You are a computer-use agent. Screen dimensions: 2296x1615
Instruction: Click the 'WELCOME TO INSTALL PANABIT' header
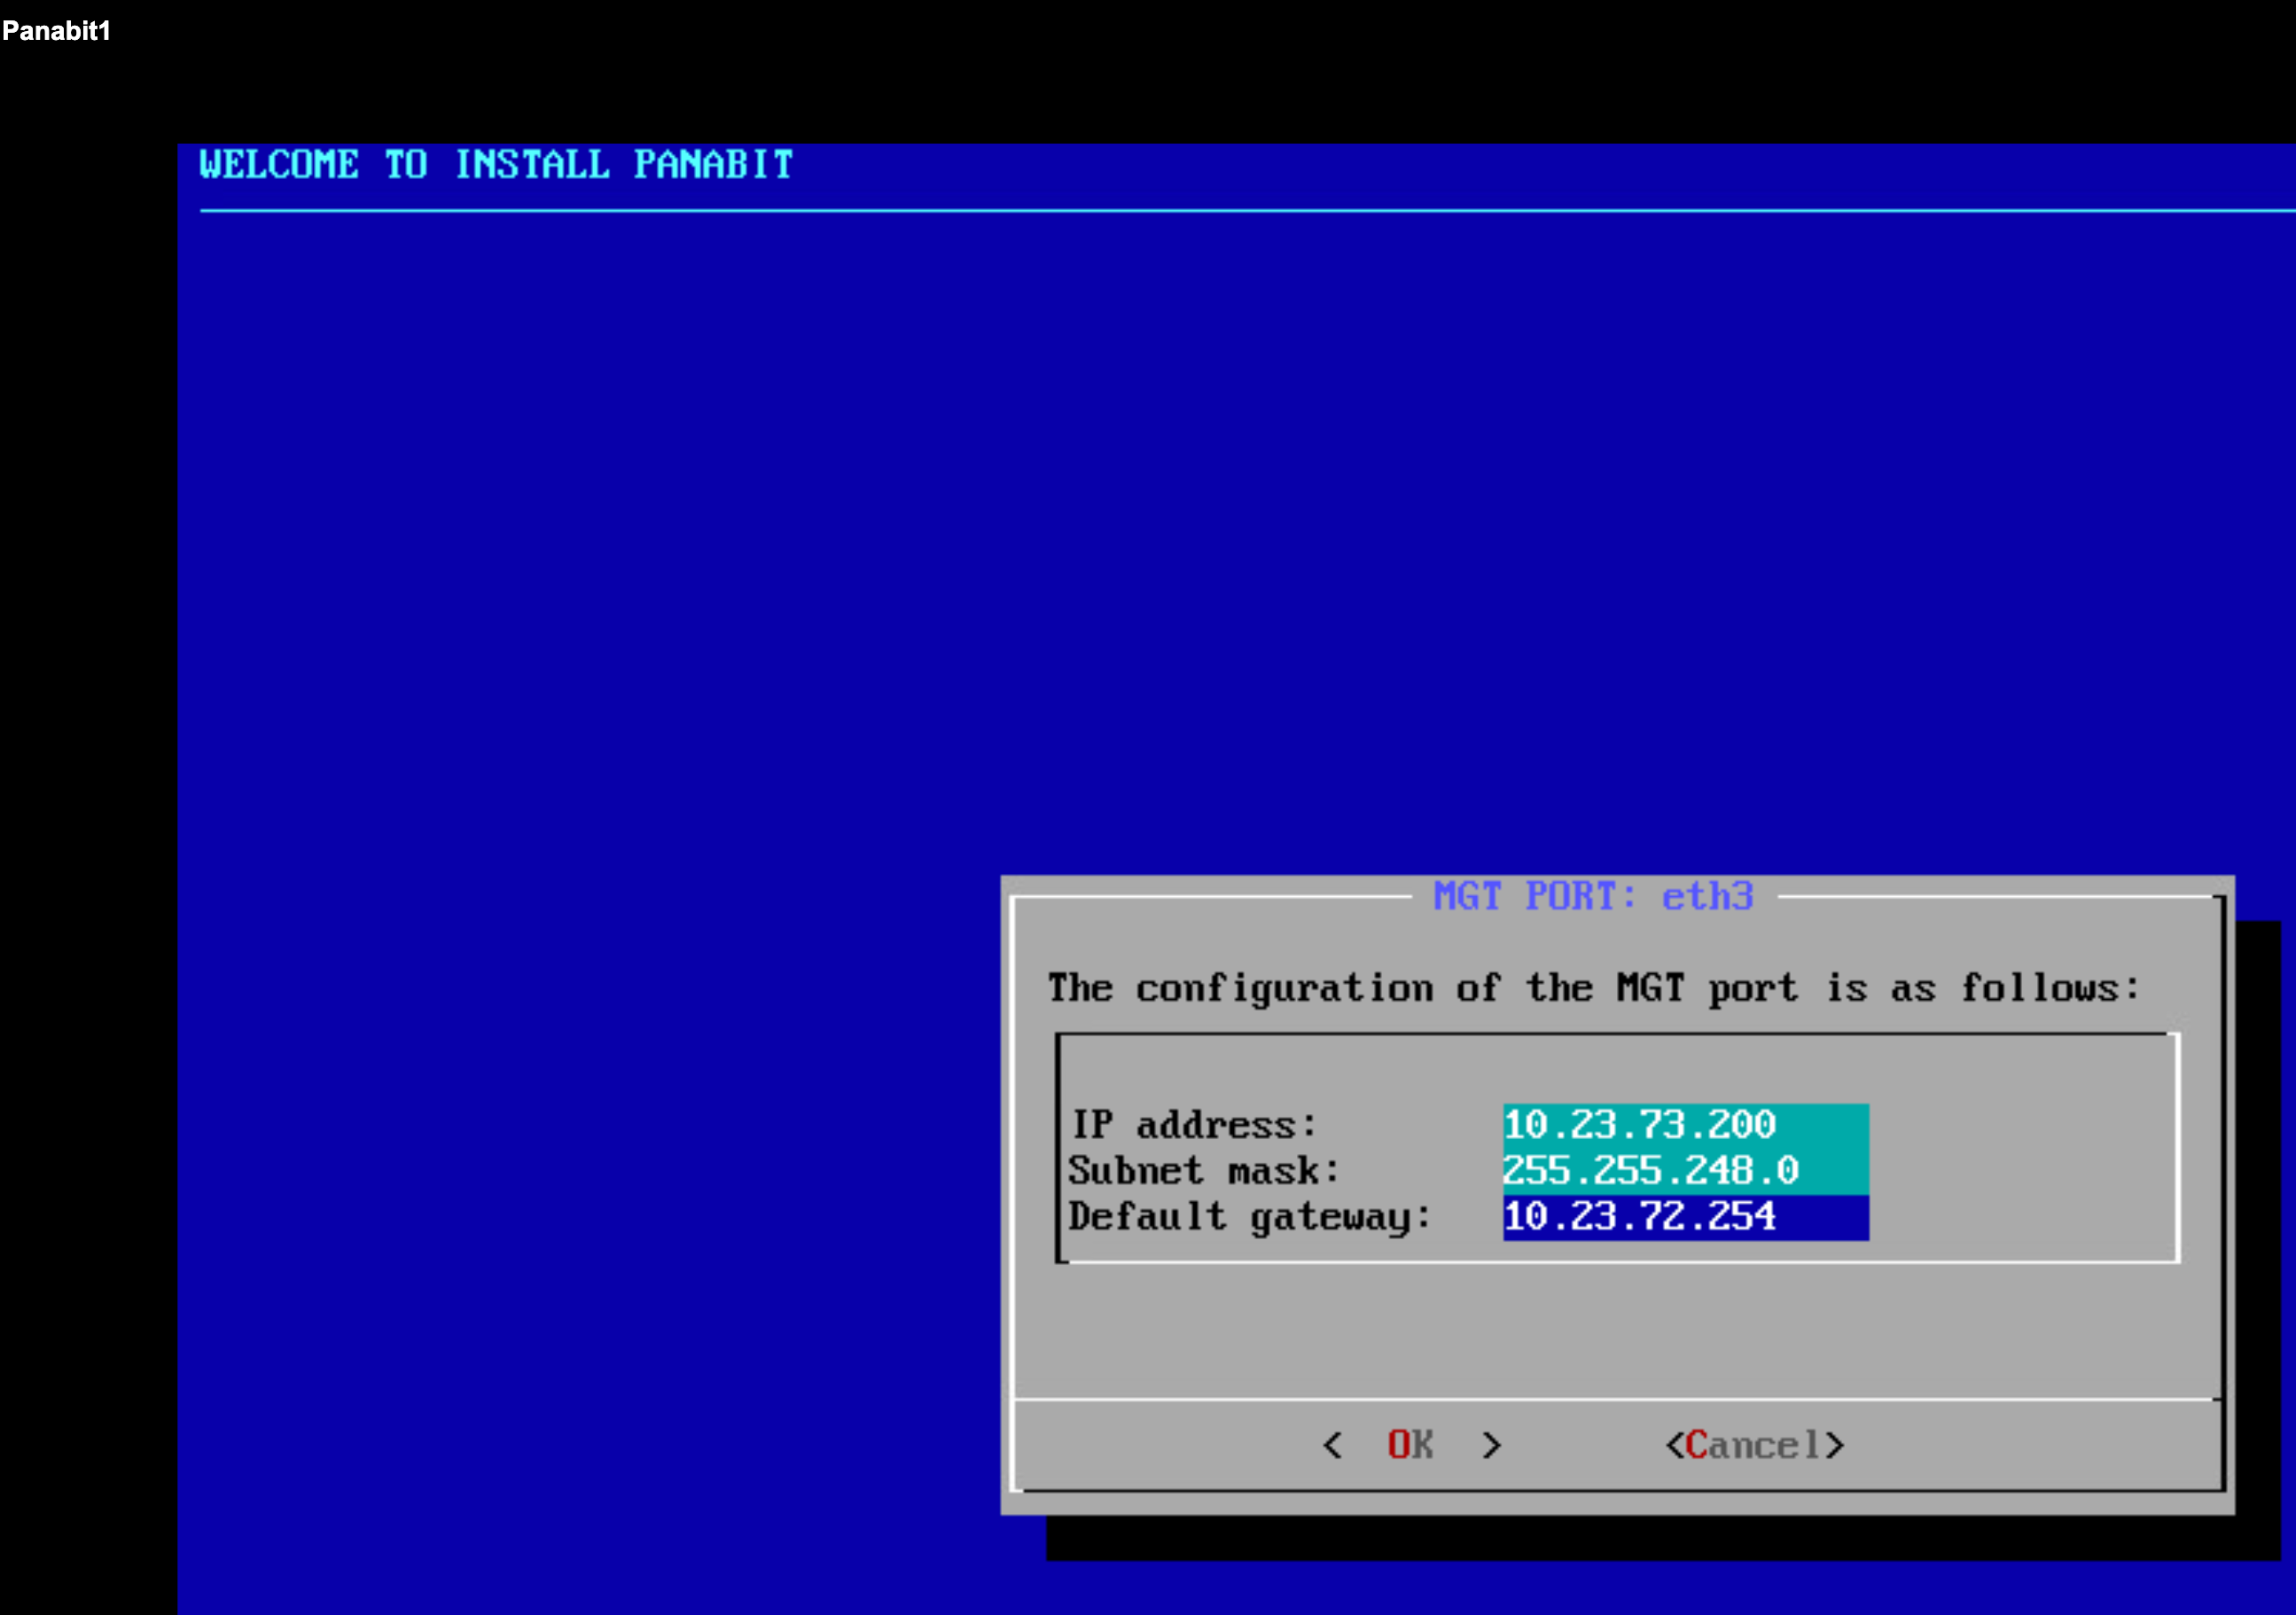point(496,164)
